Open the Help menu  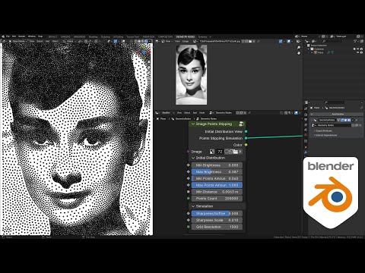point(40,36)
